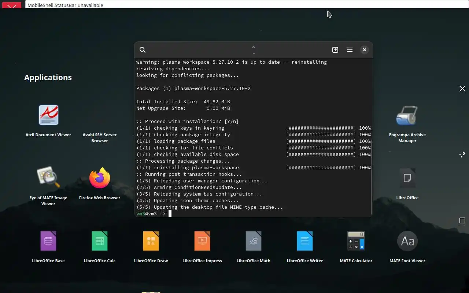This screenshot has width=469, height=293.
Task: Click 'looking for conflicting packages...' line
Action: pyautogui.click(x=188, y=75)
